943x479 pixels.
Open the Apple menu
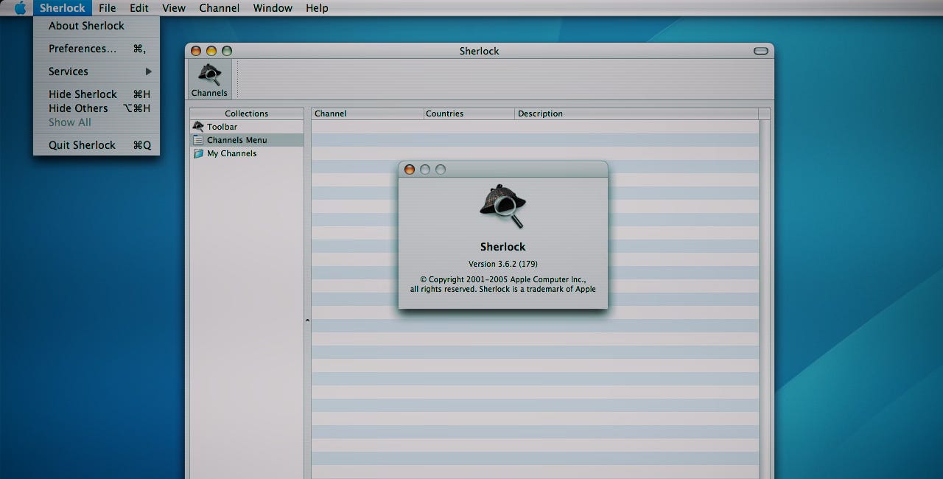pyautogui.click(x=20, y=8)
